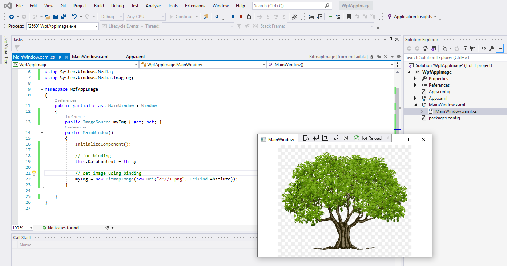Stop debugging with the red square button
The height and width of the screenshot is (266, 507).
(241, 17)
